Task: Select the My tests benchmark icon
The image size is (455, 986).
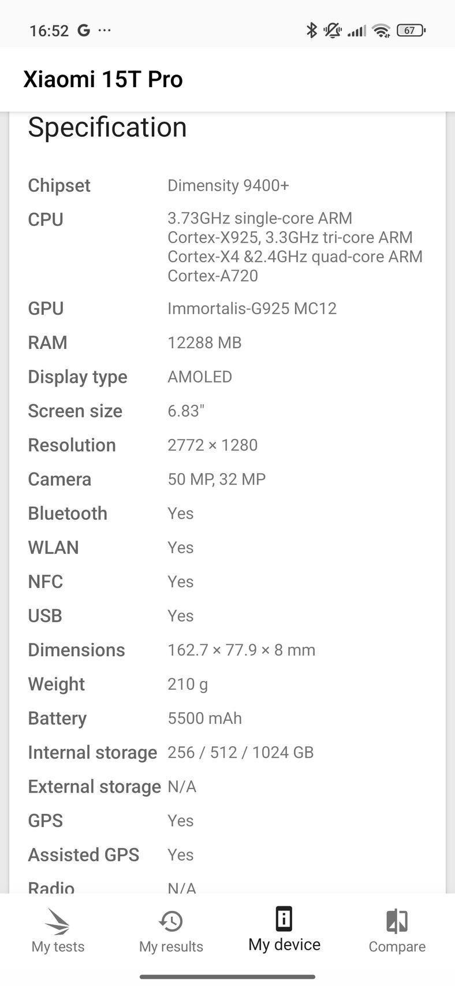Action: pyautogui.click(x=57, y=920)
